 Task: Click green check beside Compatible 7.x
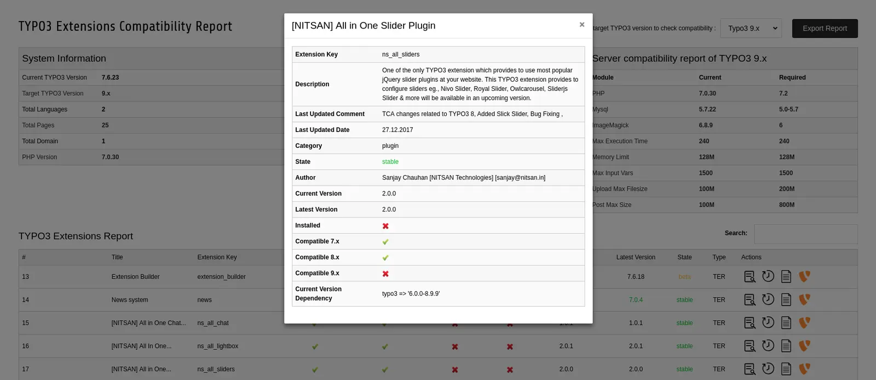pyautogui.click(x=385, y=241)
